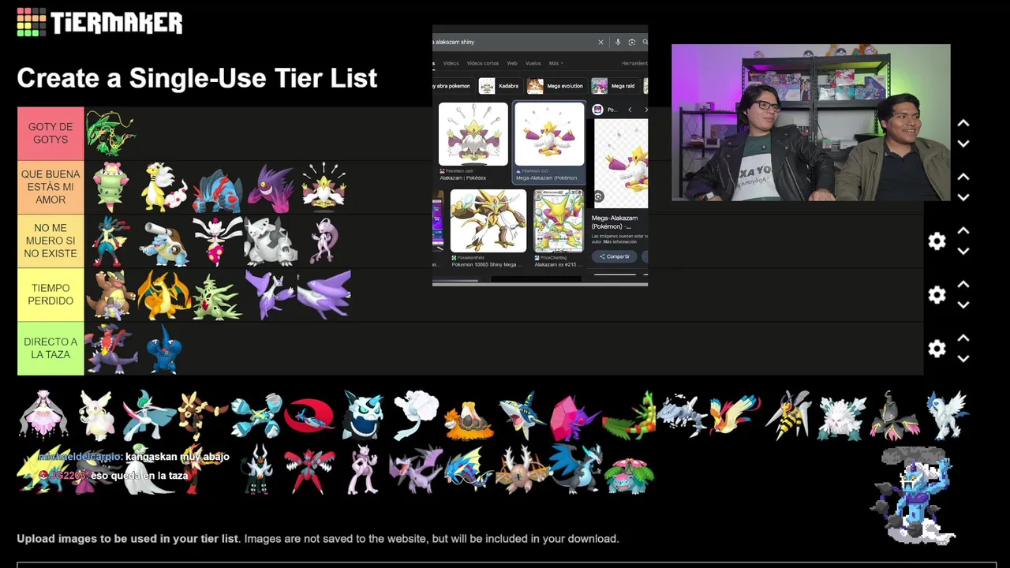Viewport: 1010px width, 568px height.
Task: Start voice search with microphone icon
Action: (x=618, y=42)
